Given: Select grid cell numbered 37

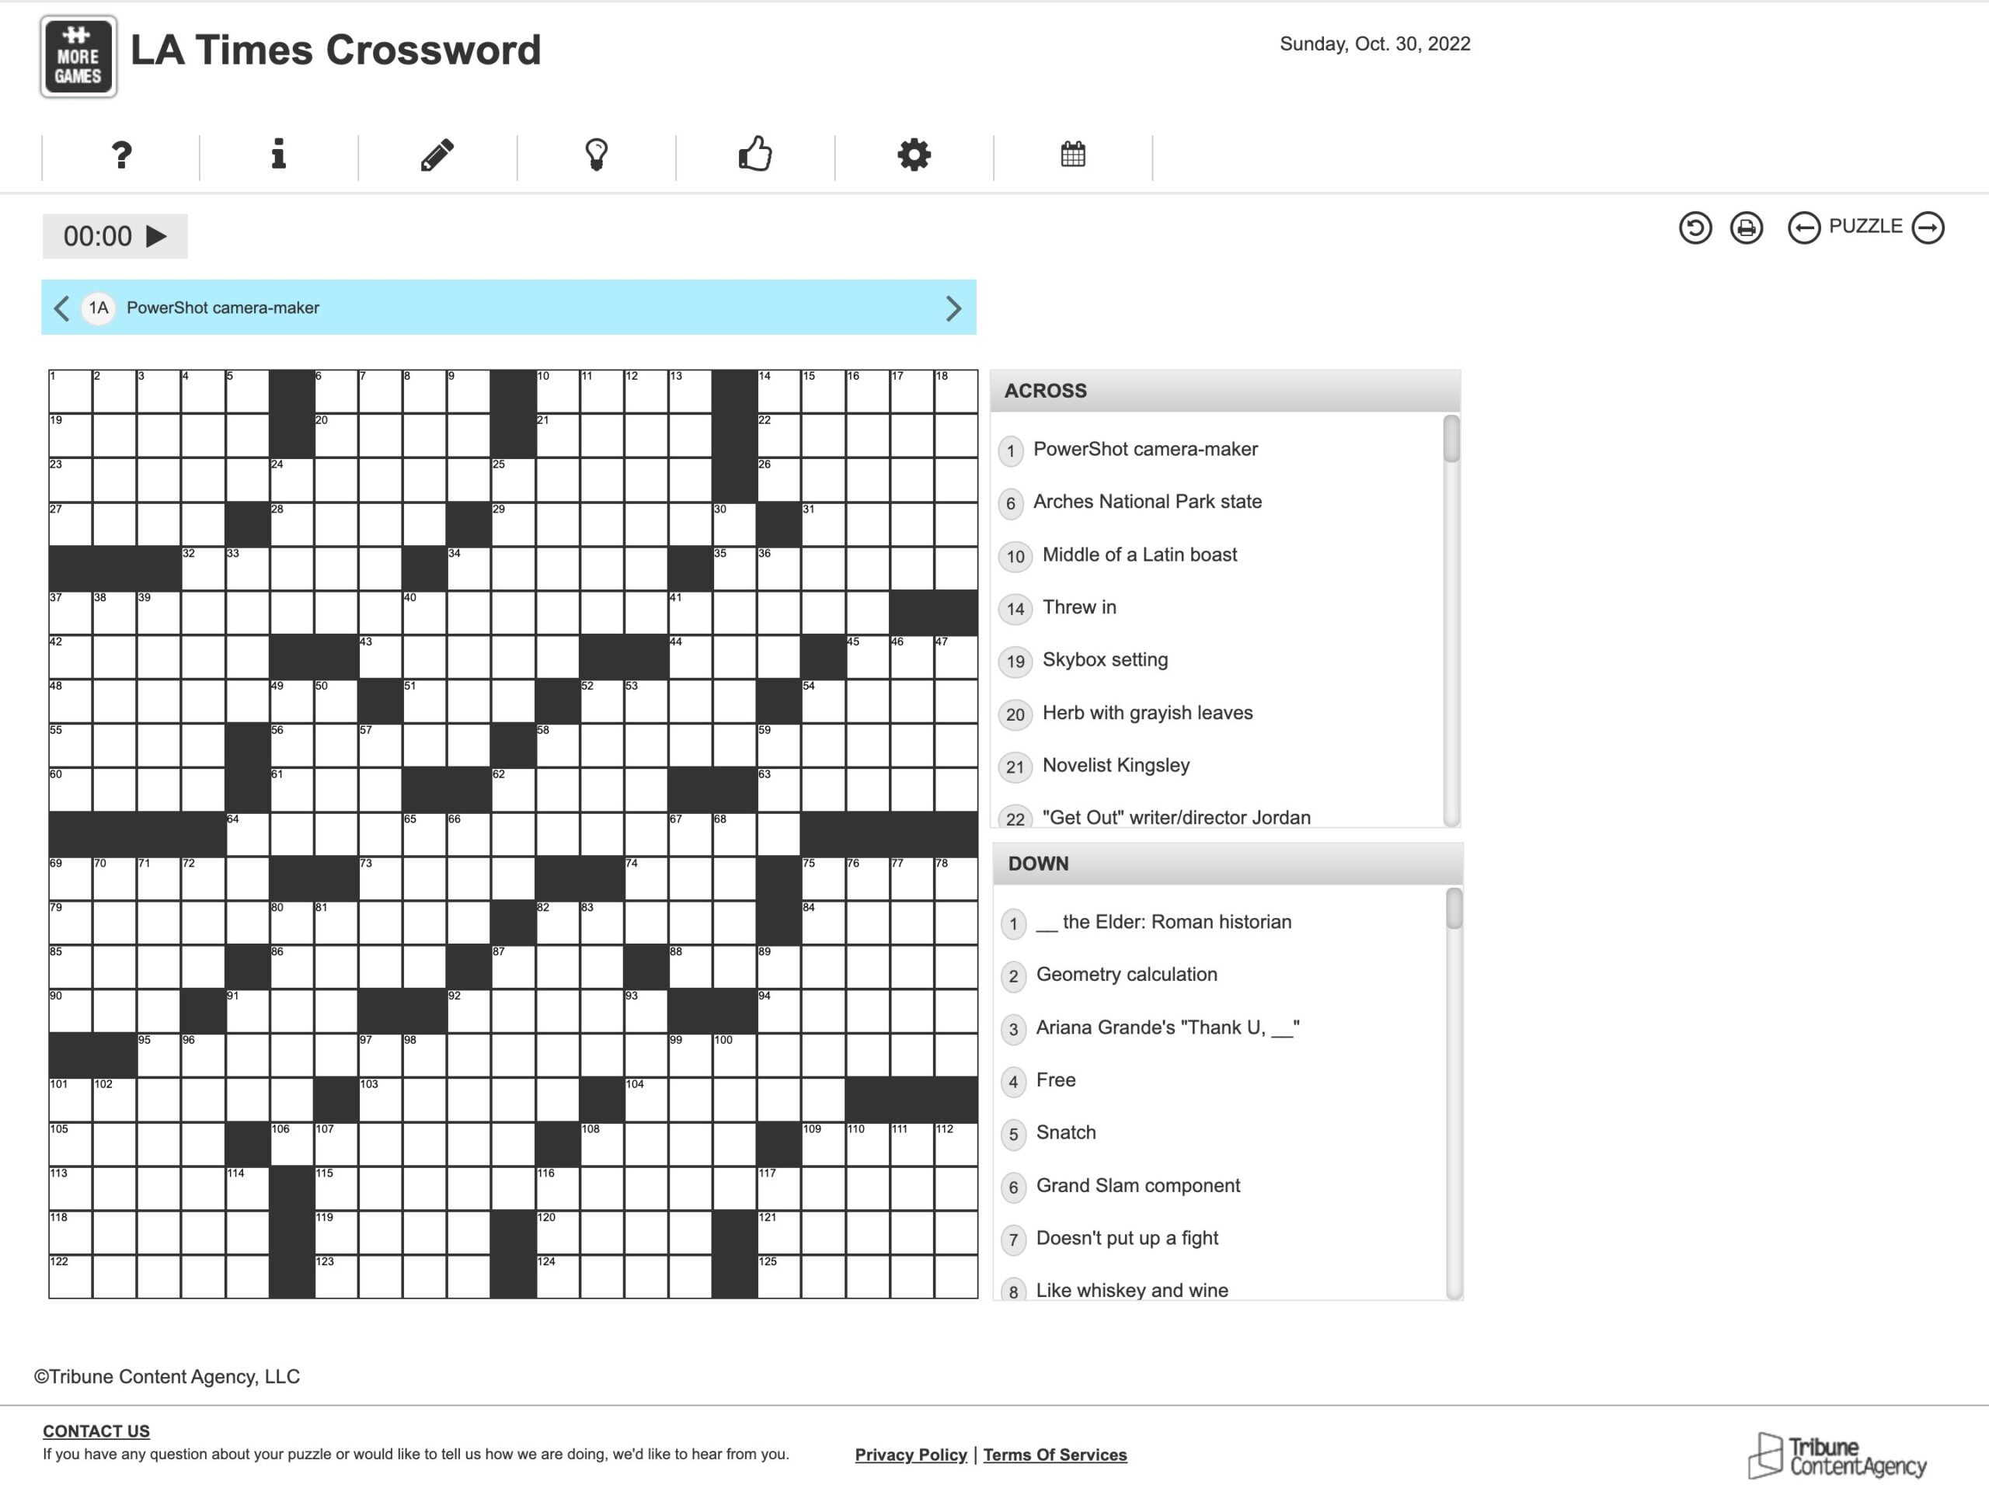Looking at the screenshot, I should pos(70,613).
